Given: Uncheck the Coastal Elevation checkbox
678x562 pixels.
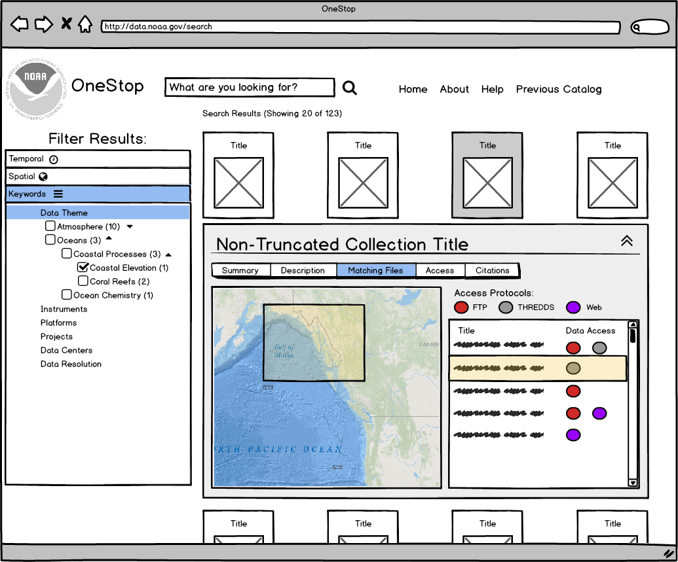Looking at the screenshot, I should pyautogui.click(x=83, y=268).
